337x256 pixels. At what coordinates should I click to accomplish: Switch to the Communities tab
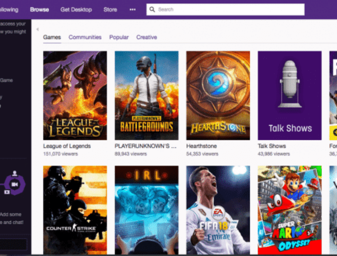coord(85,37)
